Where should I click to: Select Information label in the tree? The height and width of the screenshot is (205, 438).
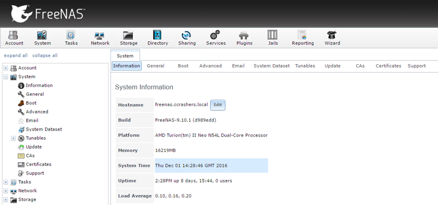pyautogui.click(x=39, y=86)
